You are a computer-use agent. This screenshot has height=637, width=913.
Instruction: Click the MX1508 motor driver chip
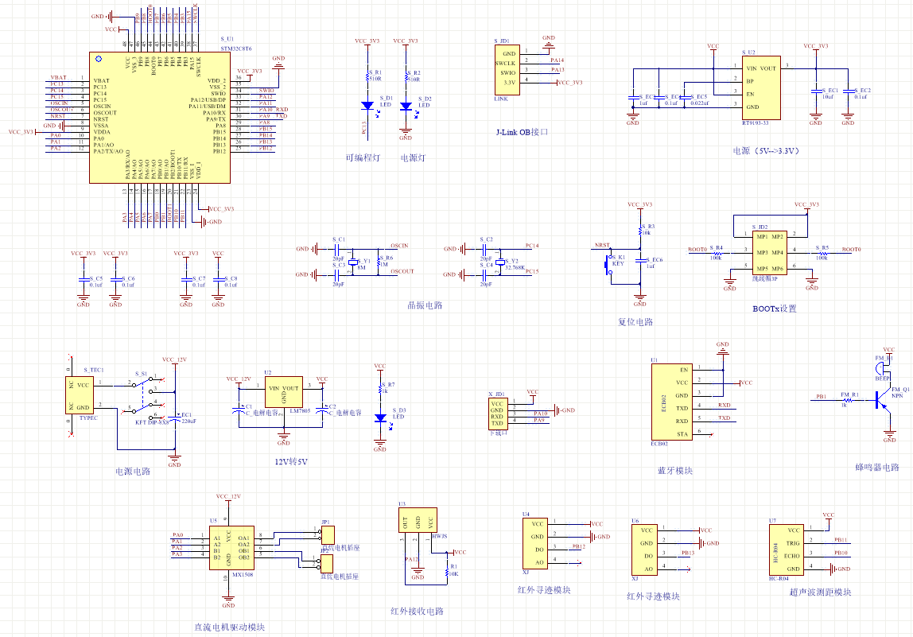tap(231, 549)
